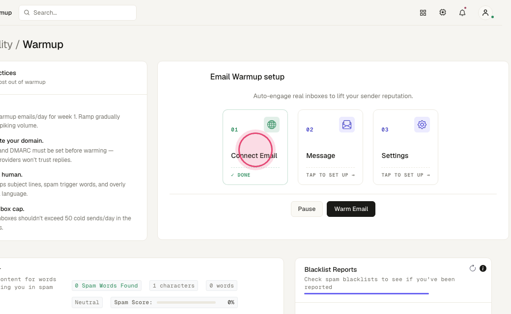This screenshot has width=511, height=314.
Task: Refresh Blacklist Reports
Action: tap(473, 268)
